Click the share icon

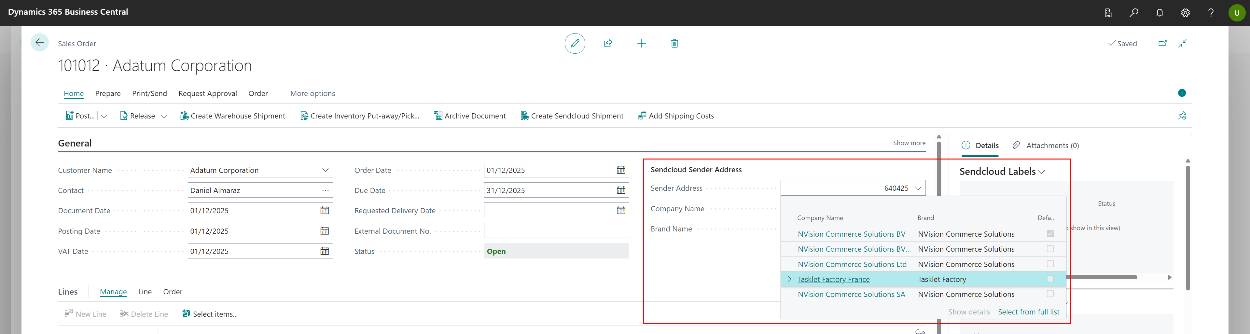pyautogui.click(x=607, y=43)
